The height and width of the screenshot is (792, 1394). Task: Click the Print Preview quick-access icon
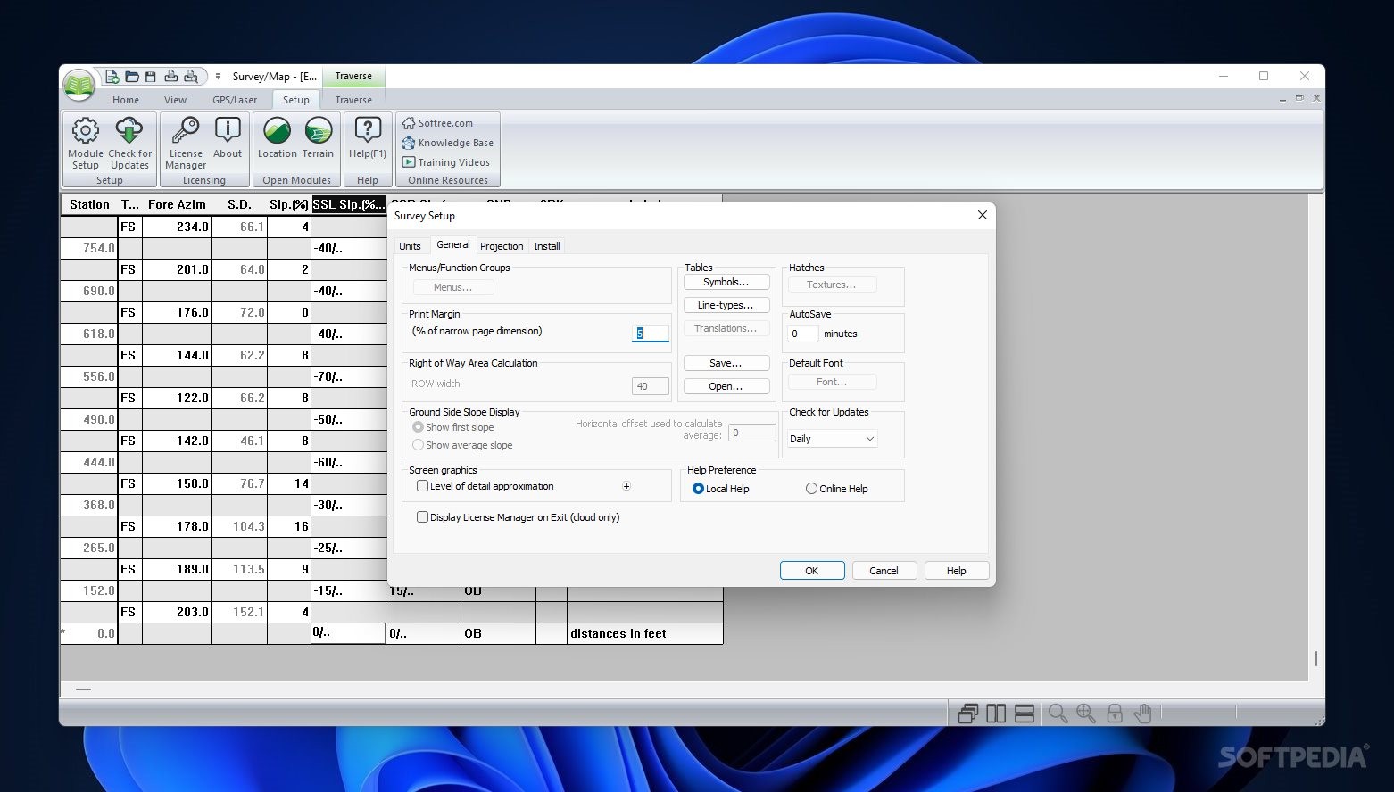click(191, 77)
